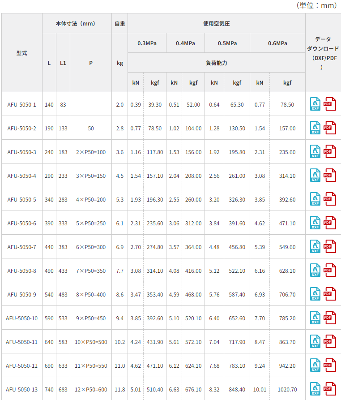Open the PDF icon for AFU-5050-4
The width and height of the screenshot is (341, 400).
(330, 176)
